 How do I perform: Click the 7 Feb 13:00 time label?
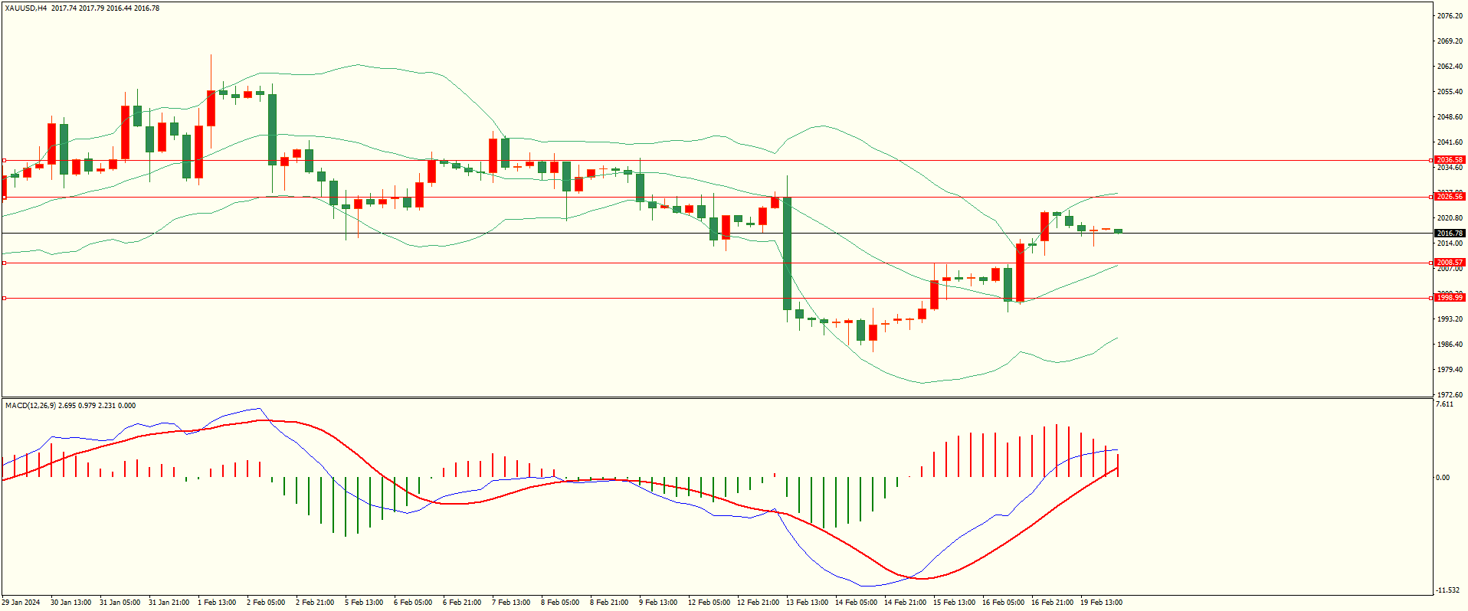tap(513, 603)
